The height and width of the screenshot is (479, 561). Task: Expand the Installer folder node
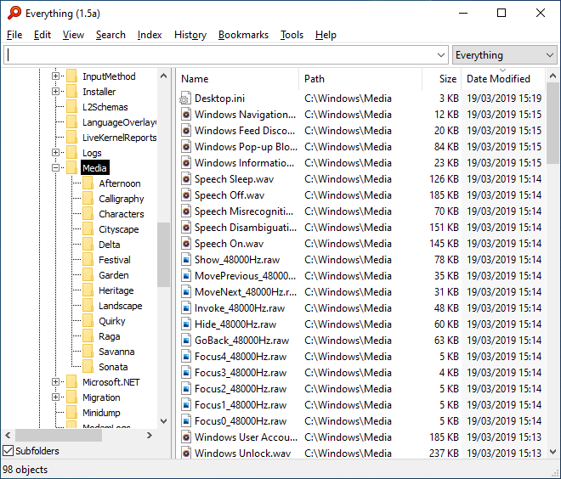[x=55, y=92]
